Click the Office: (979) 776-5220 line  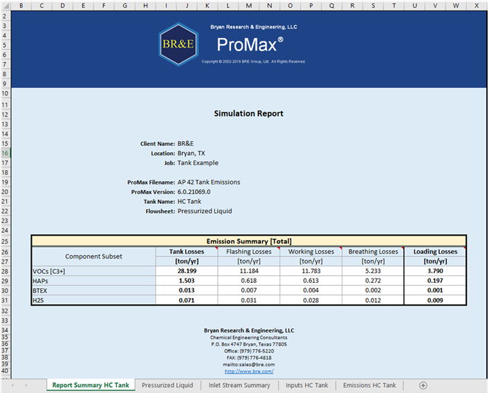[x=249, y=351]
